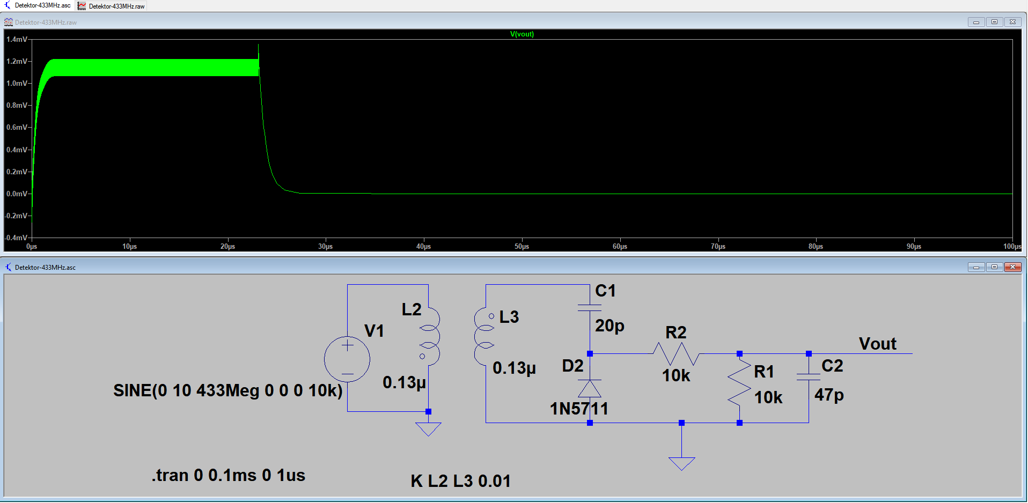
Task: Click the 0.13µ value of L3
Action: pos(515,368)
